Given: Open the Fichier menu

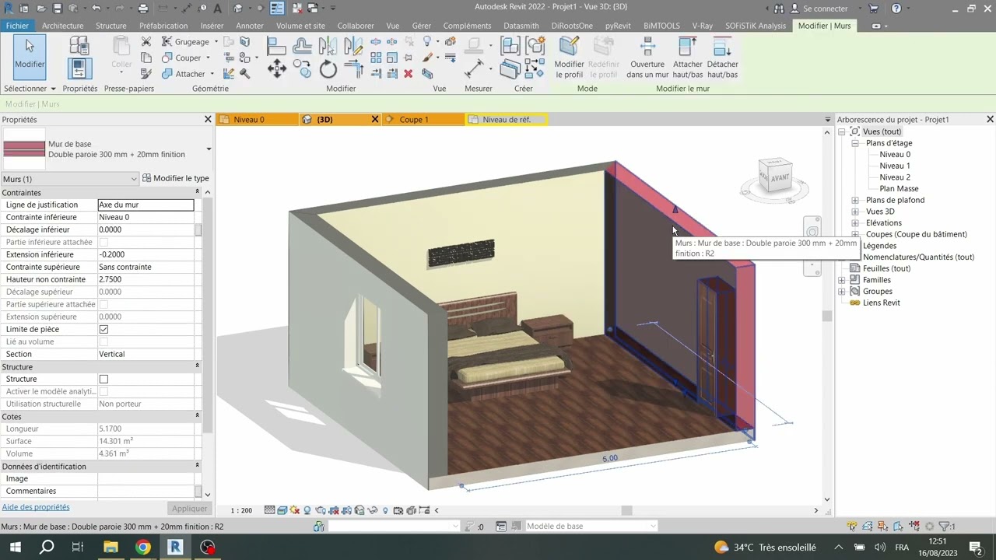Looking at the screenshot, I should pyautogui.click(x=17, y=26).
